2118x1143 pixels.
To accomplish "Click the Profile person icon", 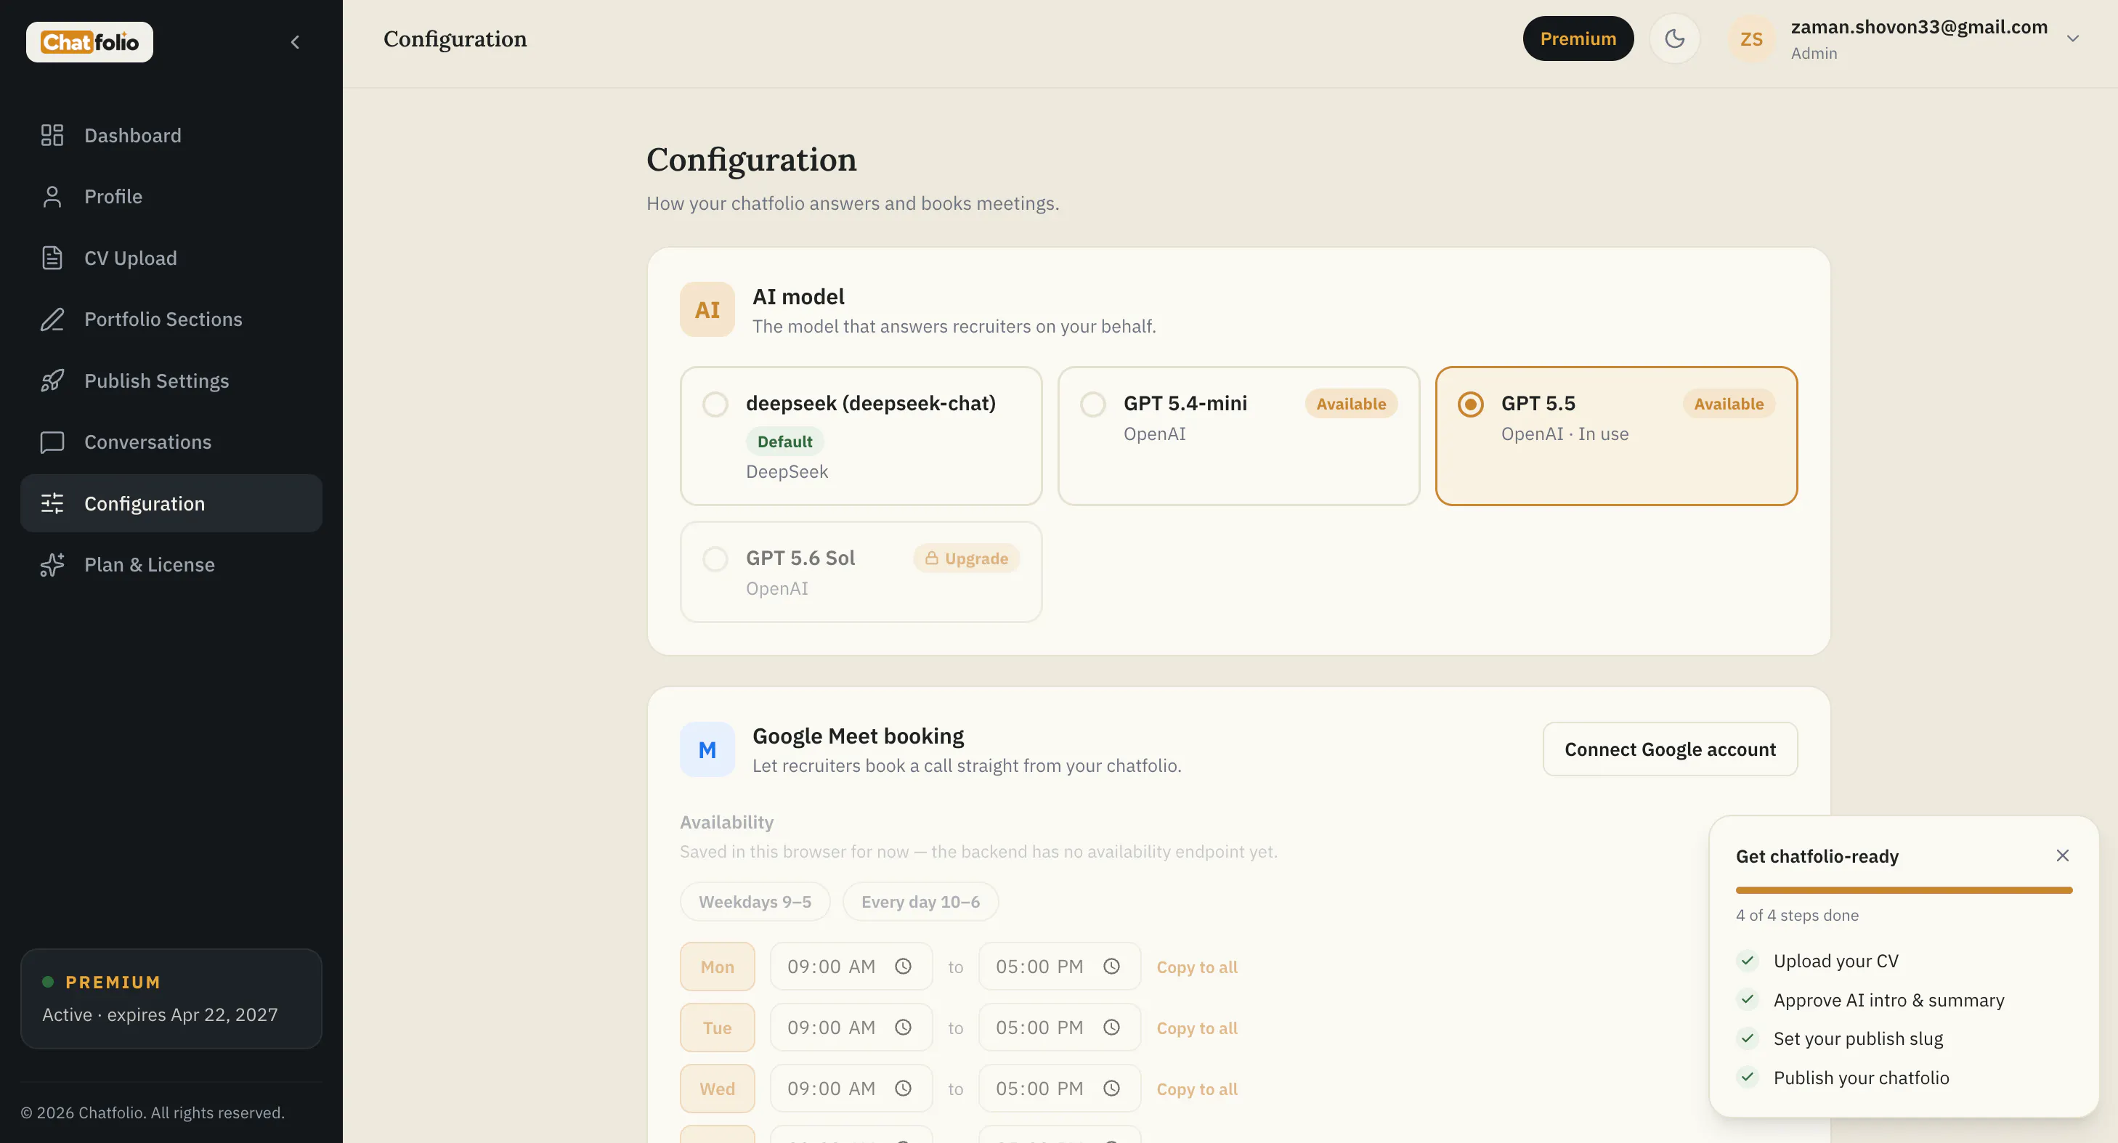I will [x=52, y=197].
